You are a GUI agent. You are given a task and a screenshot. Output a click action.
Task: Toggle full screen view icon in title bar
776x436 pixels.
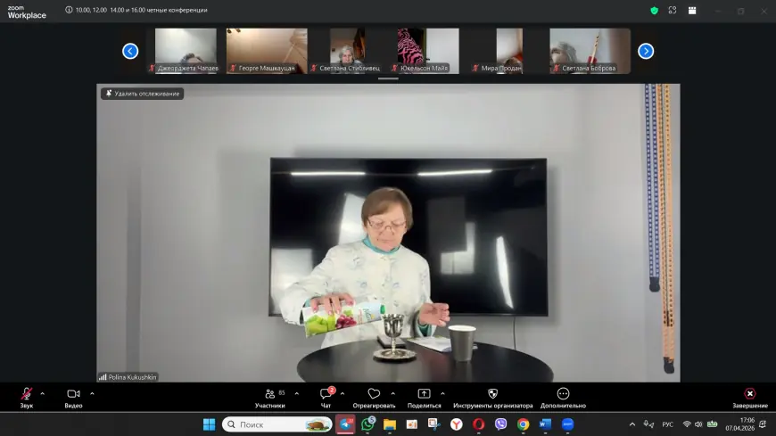click(673, 11)
